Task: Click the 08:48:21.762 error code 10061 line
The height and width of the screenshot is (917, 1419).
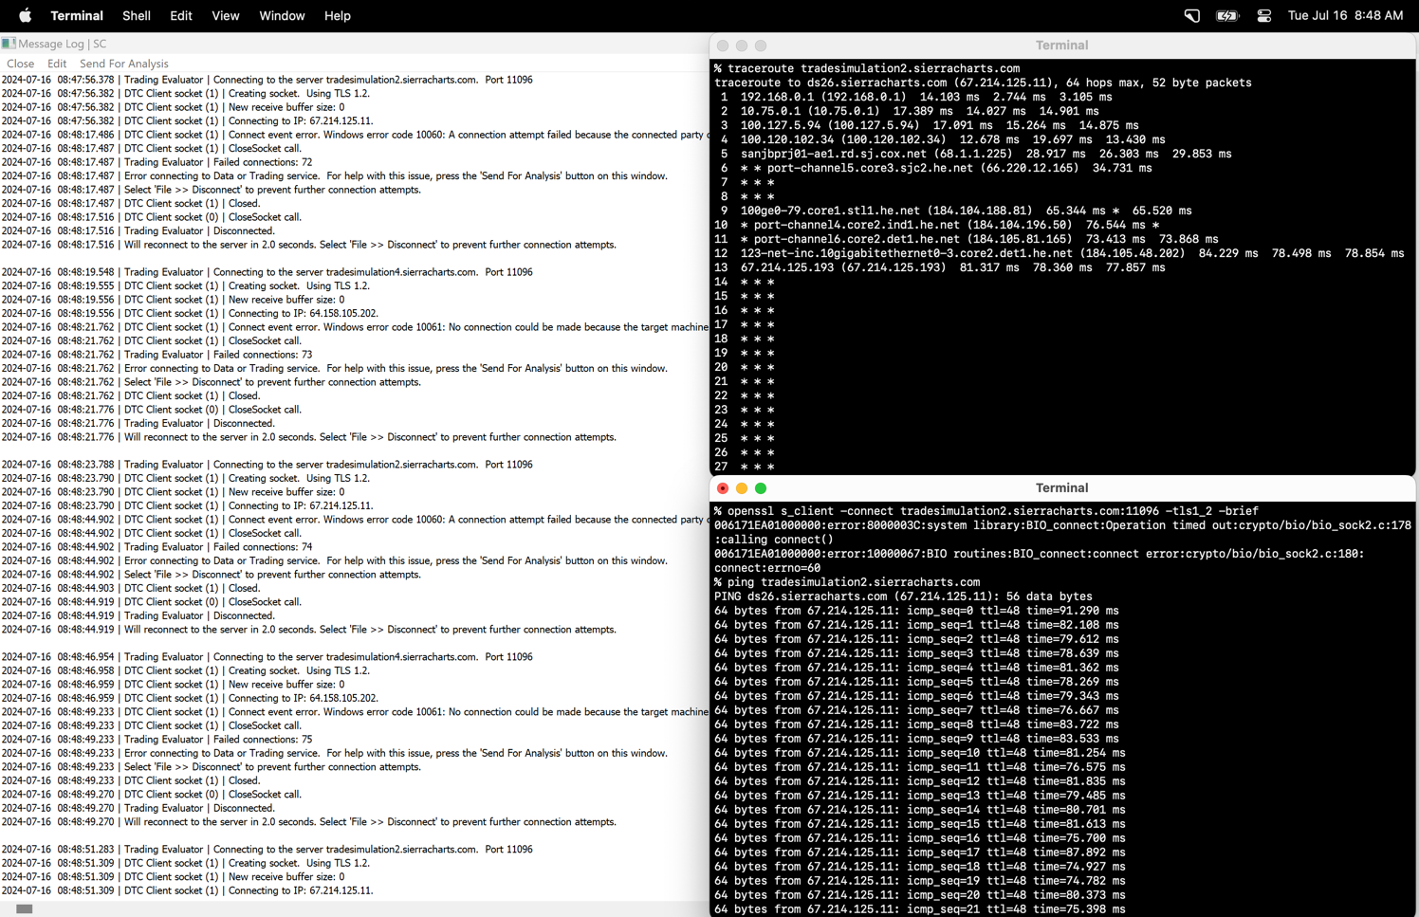Action: [x=355, y=327]
